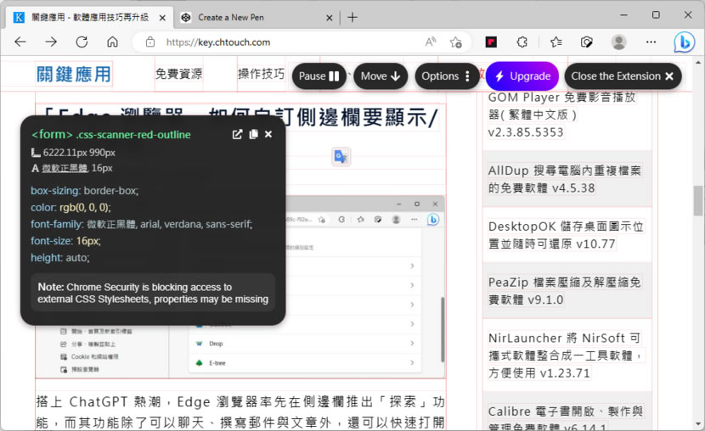The width and height of the screenshot is (705, 431).
Task: Click the Chrome Security note message
Action: point(153,294)
